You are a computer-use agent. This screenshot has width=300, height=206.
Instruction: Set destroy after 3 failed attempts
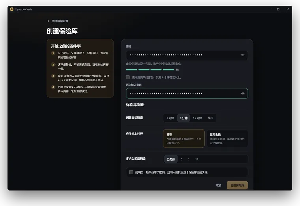pos(181,159)
